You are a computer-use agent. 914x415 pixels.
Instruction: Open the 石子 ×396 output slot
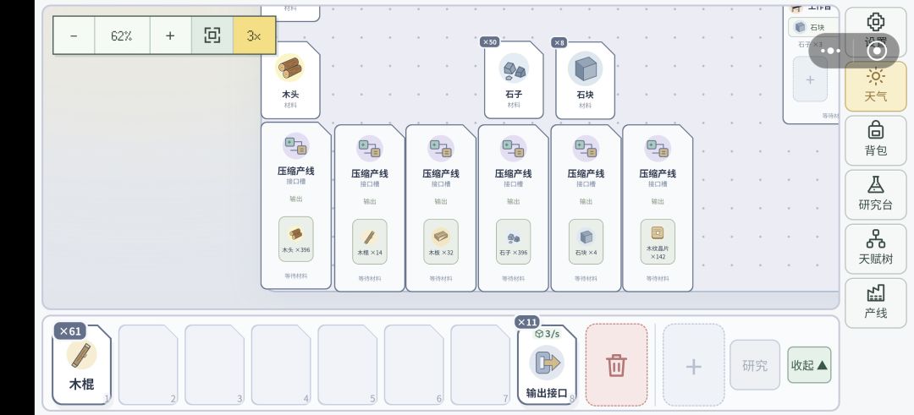514,242
